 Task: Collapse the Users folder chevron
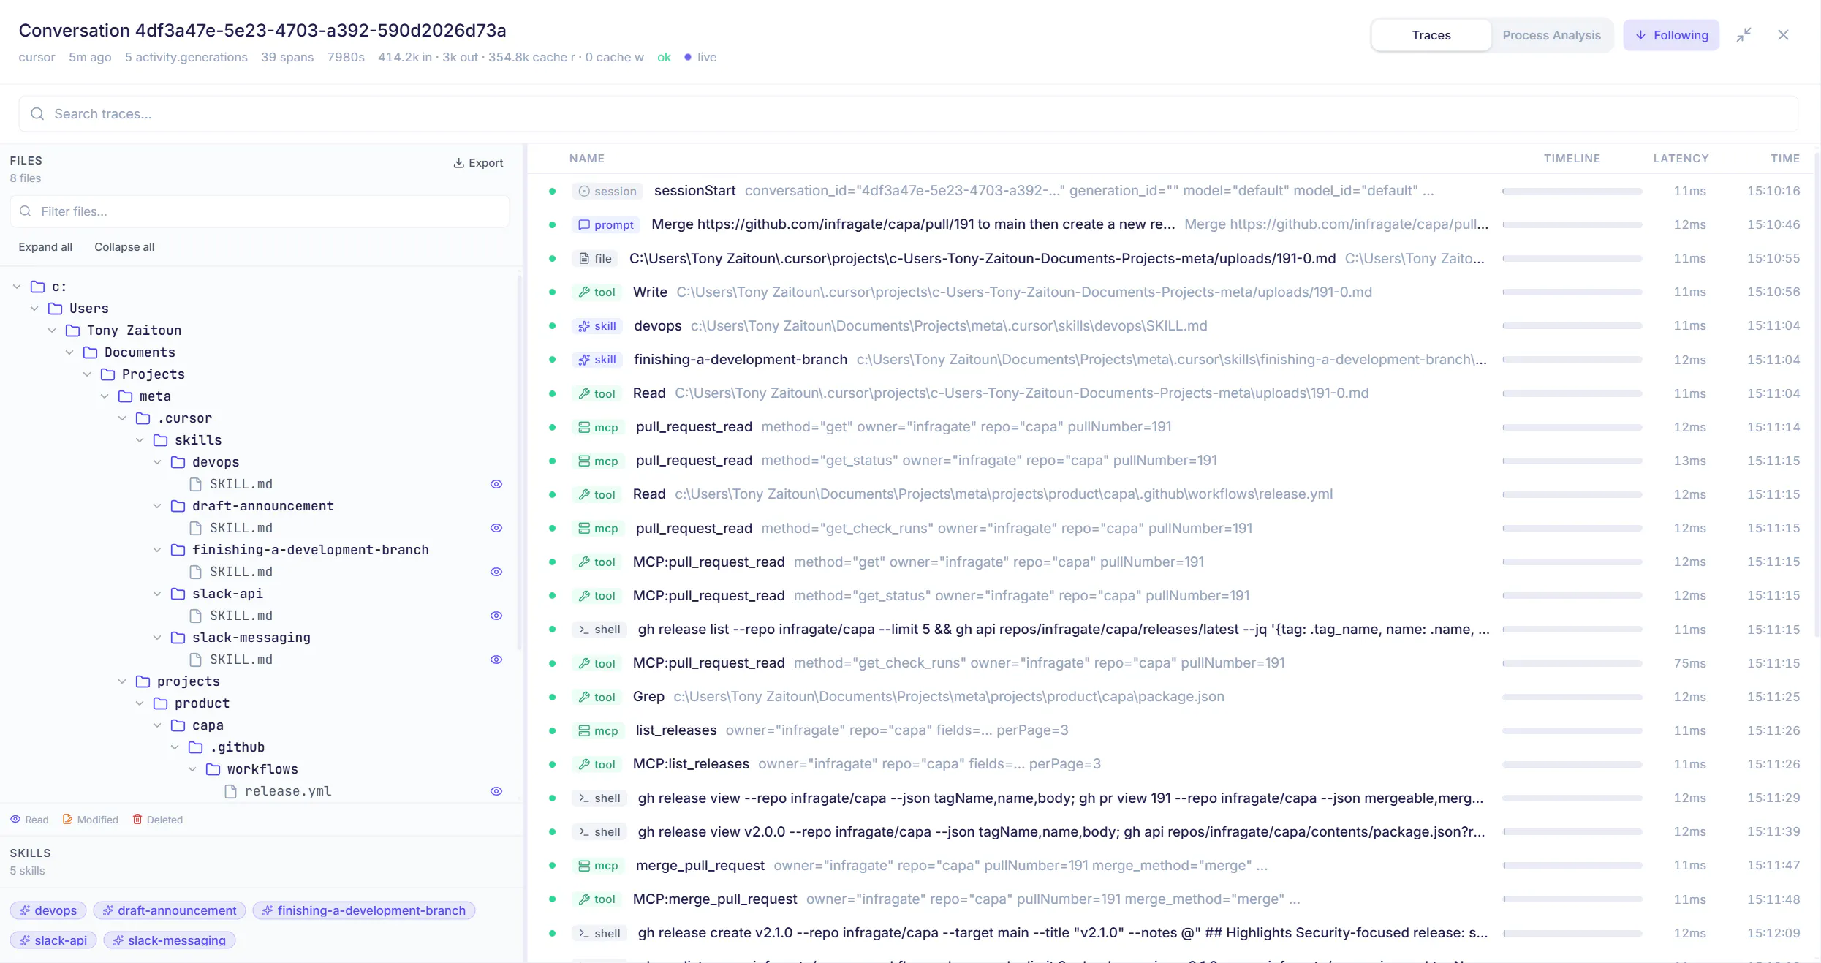pos(34,309)
